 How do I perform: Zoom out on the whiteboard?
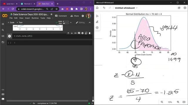point(162,102)
